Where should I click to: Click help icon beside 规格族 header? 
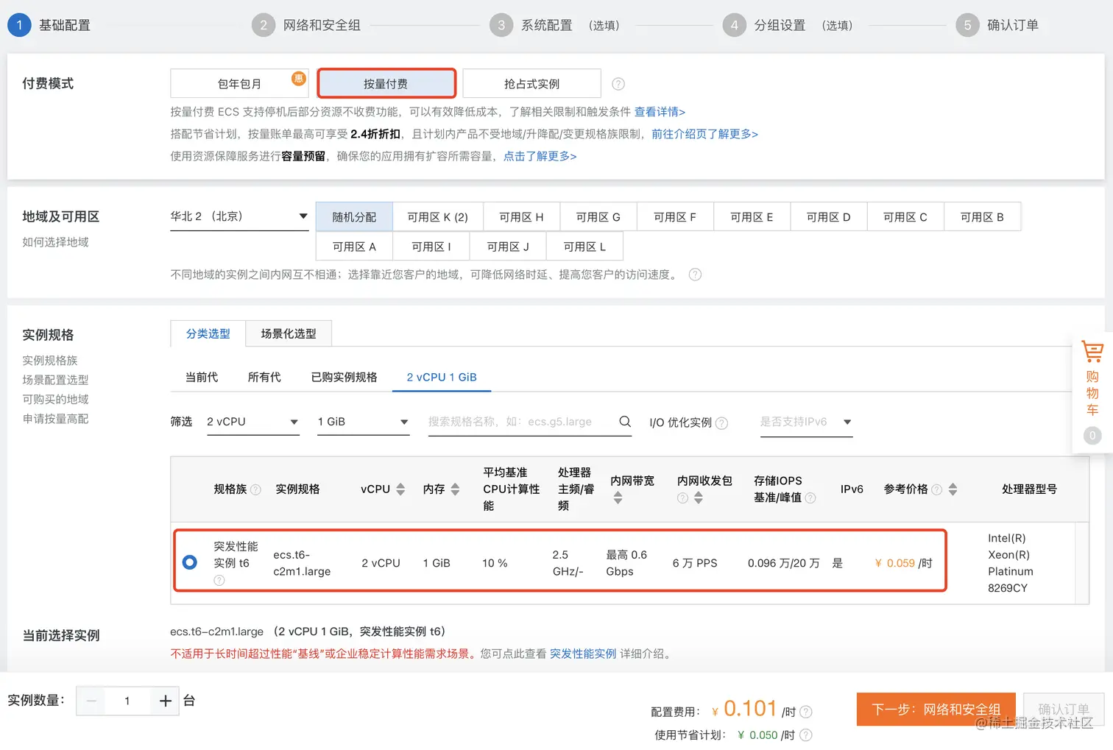click(x=255, y=489)
